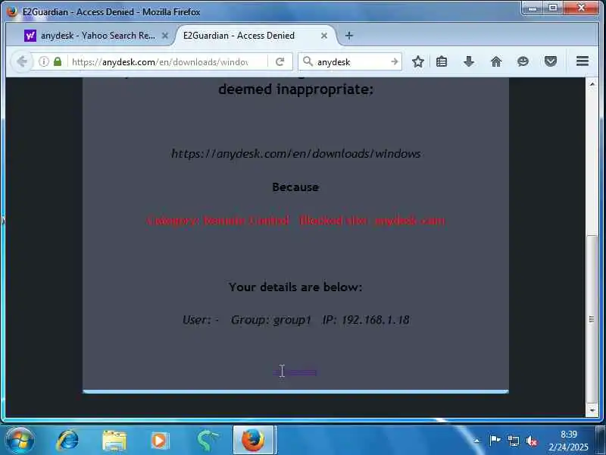
Task: Click the 'Because' label
Action: [x=295, y=187]
